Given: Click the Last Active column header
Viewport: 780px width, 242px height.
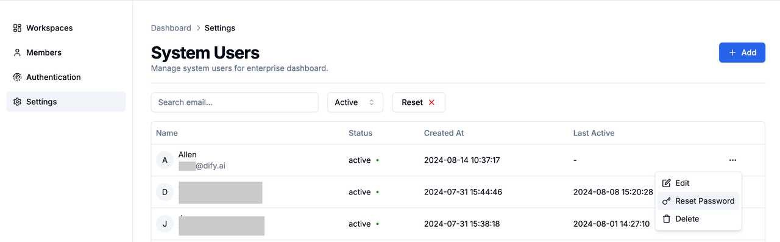Looking at the screenshot, I should [594, 133].
